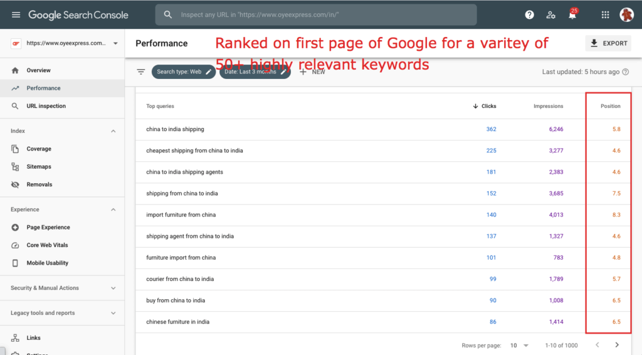The image size is (642, 355).
Task: Open the hamburger main menu
Action: pos(16,14)
